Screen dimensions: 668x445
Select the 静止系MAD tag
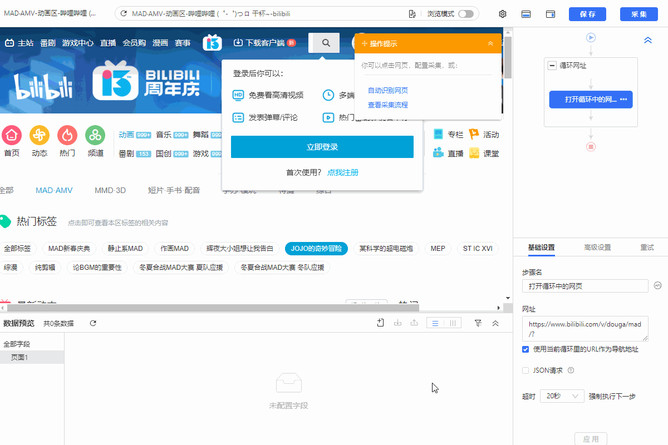click(x=125, y=249)
